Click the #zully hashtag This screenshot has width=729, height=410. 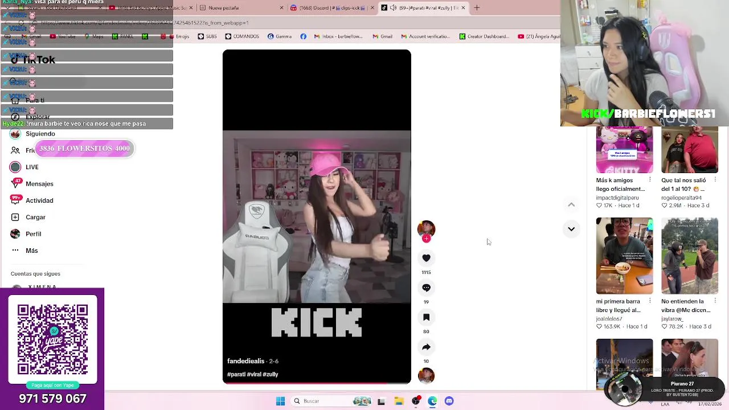click(271, 374)
